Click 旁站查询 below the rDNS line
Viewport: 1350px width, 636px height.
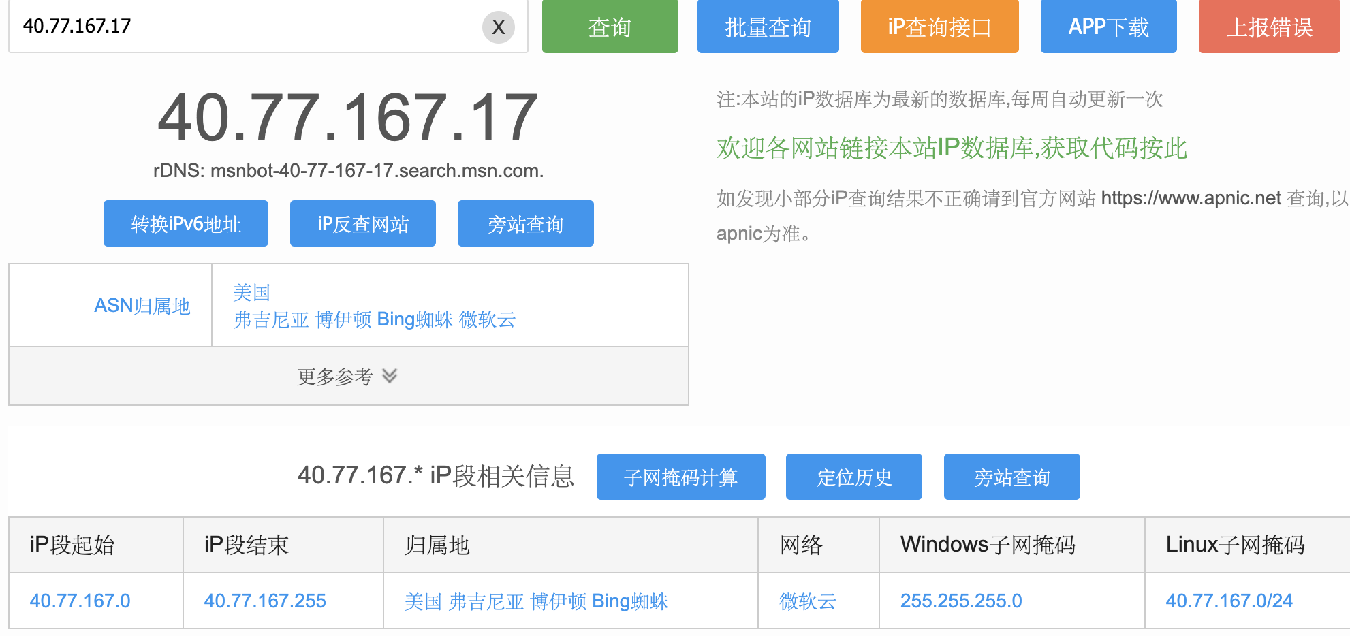526,223
